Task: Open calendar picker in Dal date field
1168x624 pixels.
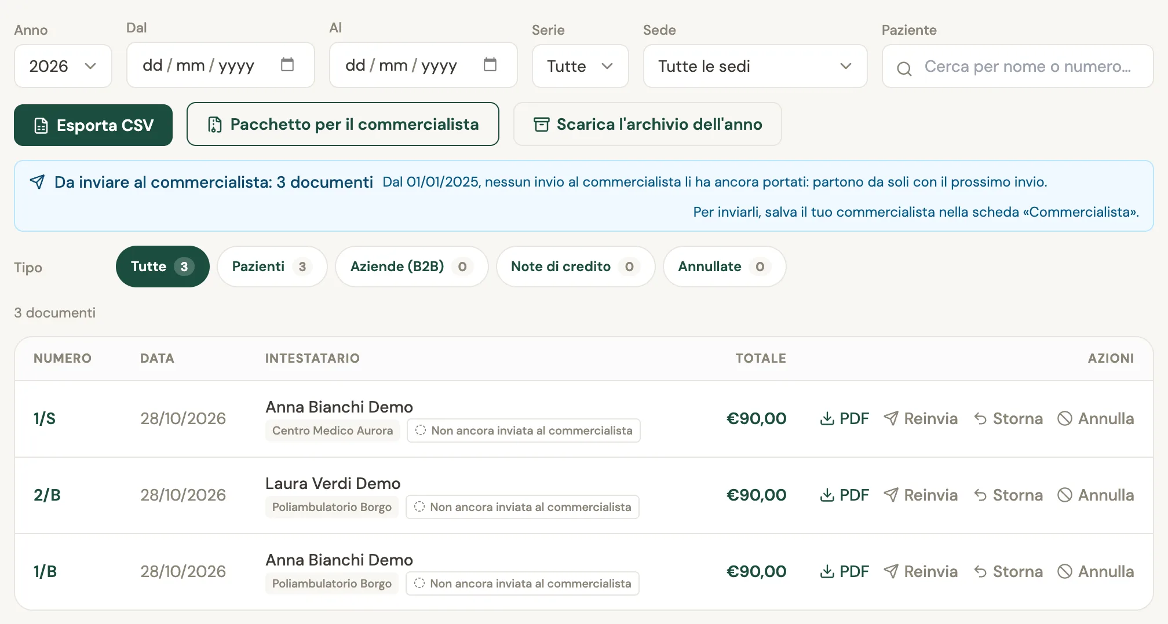Action: pos(287,65)
